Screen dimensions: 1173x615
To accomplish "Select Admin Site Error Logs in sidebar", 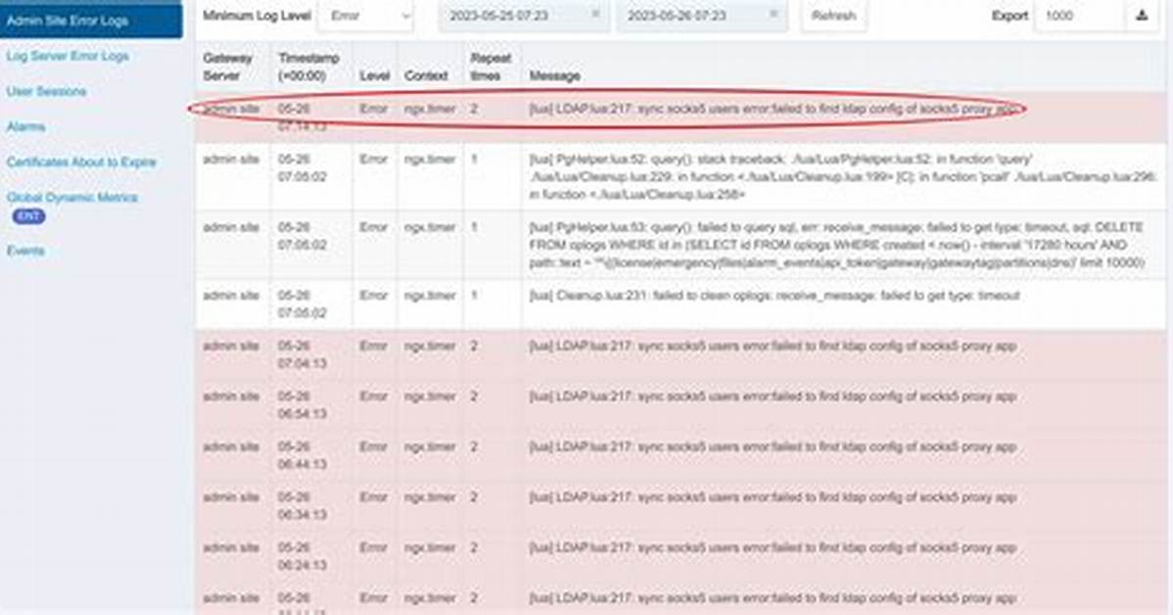I will point(90,21).
